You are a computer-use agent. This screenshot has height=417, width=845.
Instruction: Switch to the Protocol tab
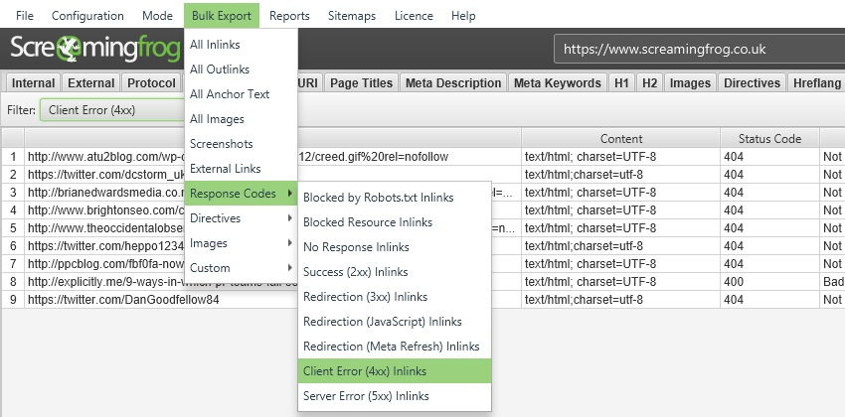click(151, 82)
